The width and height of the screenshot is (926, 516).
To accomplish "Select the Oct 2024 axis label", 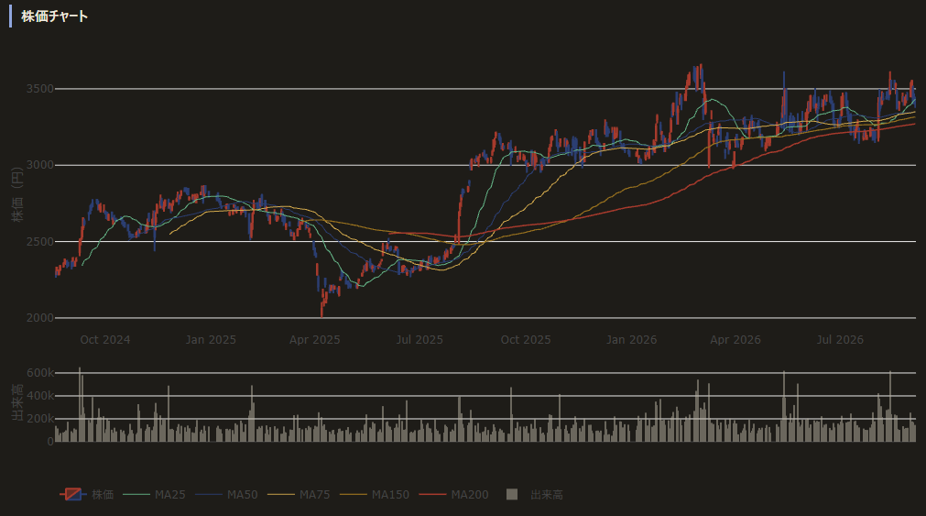I will tap(105, 340).
